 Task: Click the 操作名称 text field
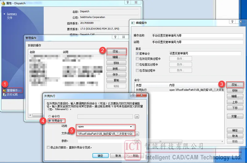(x=188, y=35)
